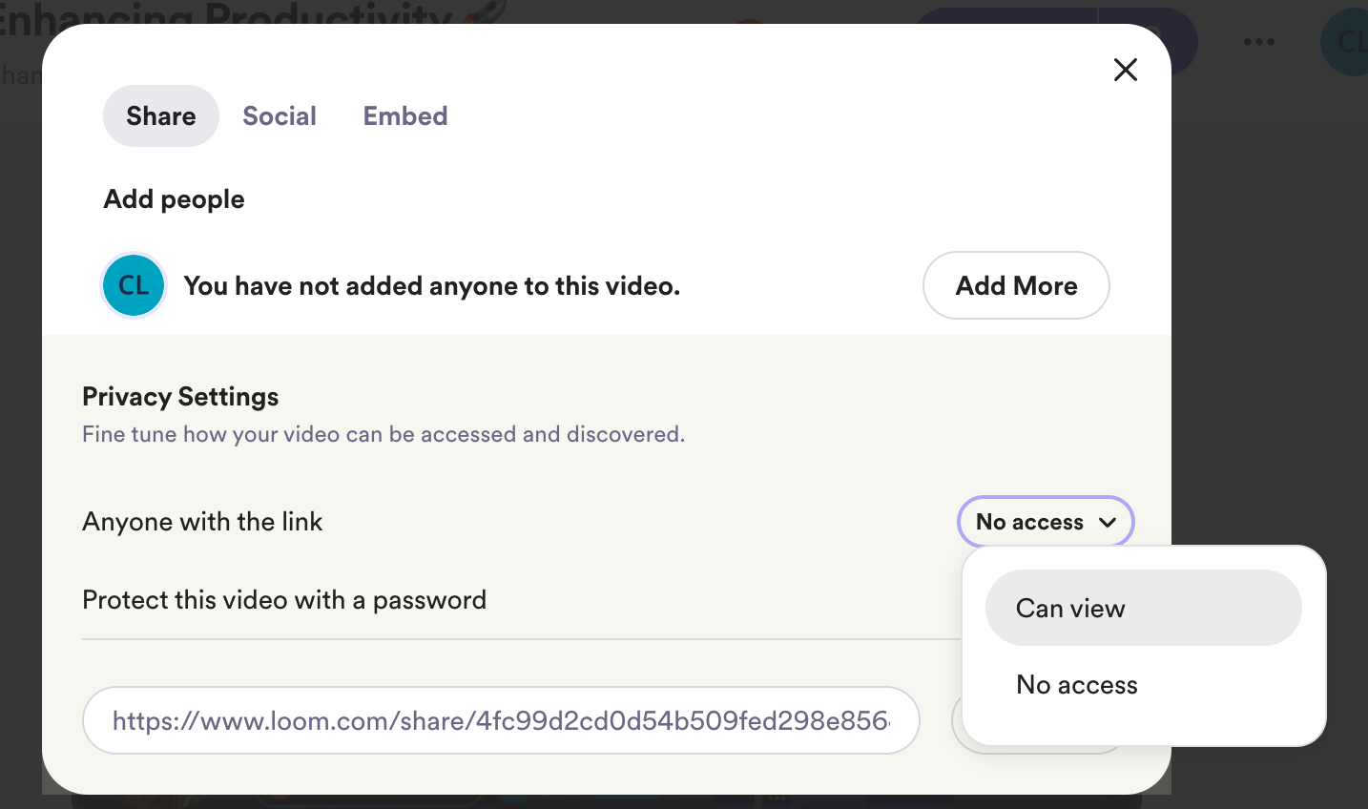The height and width of the screenshot is (809, 1368).
Task: Switch to the Embed tab
Action: (404, 115)
